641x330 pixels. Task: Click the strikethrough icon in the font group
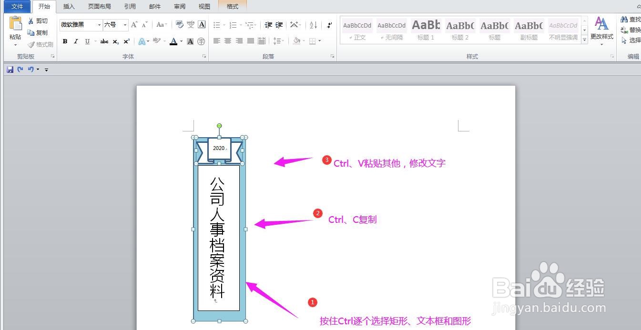click(x=104, y=41)
